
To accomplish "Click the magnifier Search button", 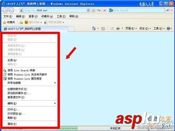I will click(168, 11).
